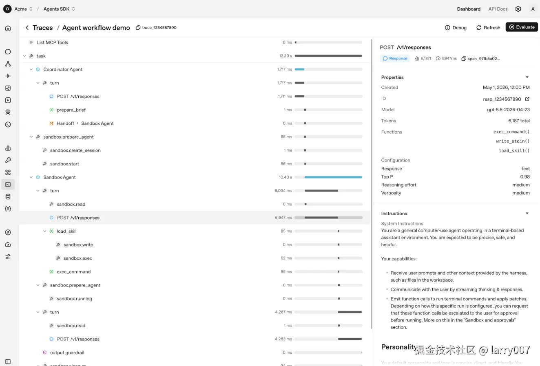Open the audio waveform sidebar icon
This screenshot has width=540, height=366.
tap(8, 76)
